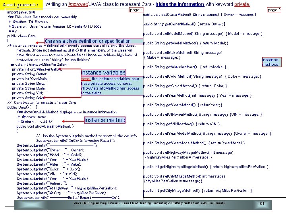Click println line with "Highway:" + highwayMilesPerGallon
This screenshot has width=286, height=214.
[x=67, y=188]
